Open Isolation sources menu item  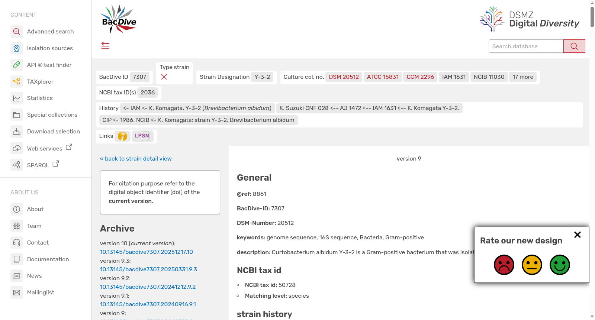(x=50, y=48)
